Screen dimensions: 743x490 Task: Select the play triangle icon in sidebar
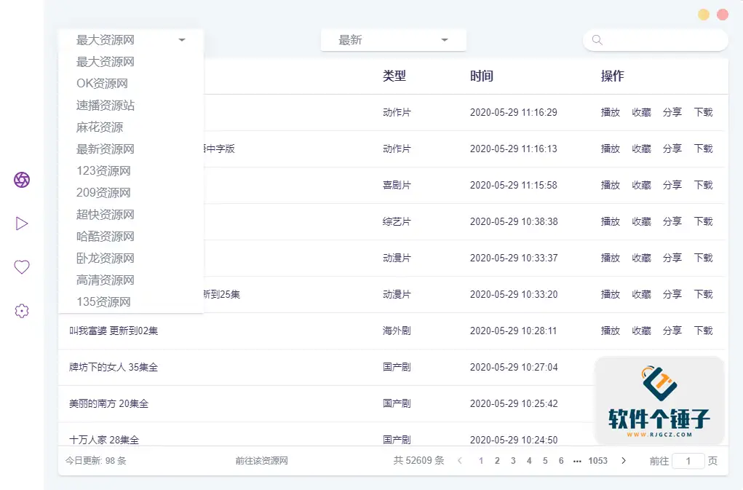(21, 223)
